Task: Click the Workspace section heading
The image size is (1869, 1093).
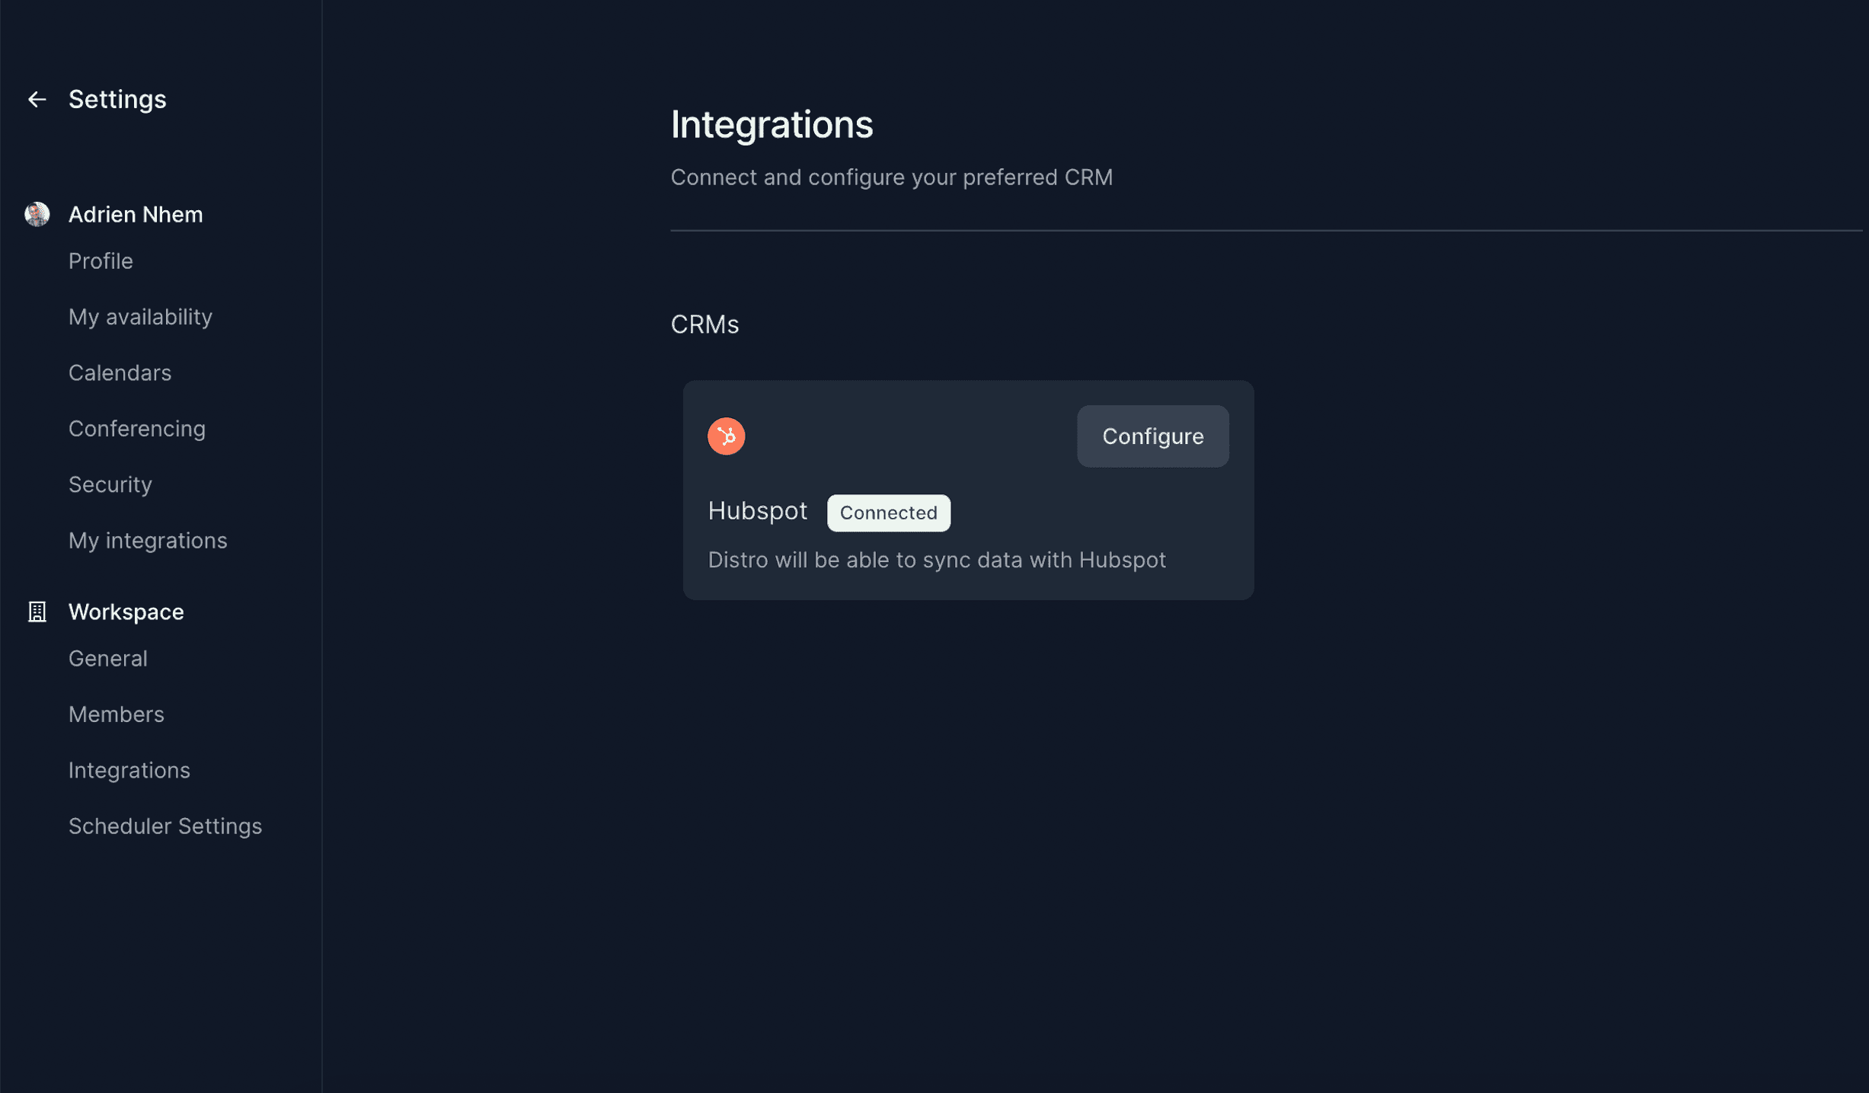Action: click(126, 612)
